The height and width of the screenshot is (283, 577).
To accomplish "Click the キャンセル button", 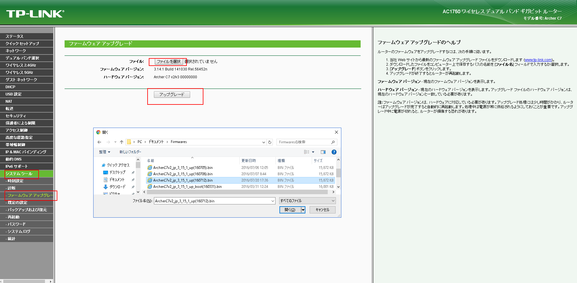I will [323, 210].
